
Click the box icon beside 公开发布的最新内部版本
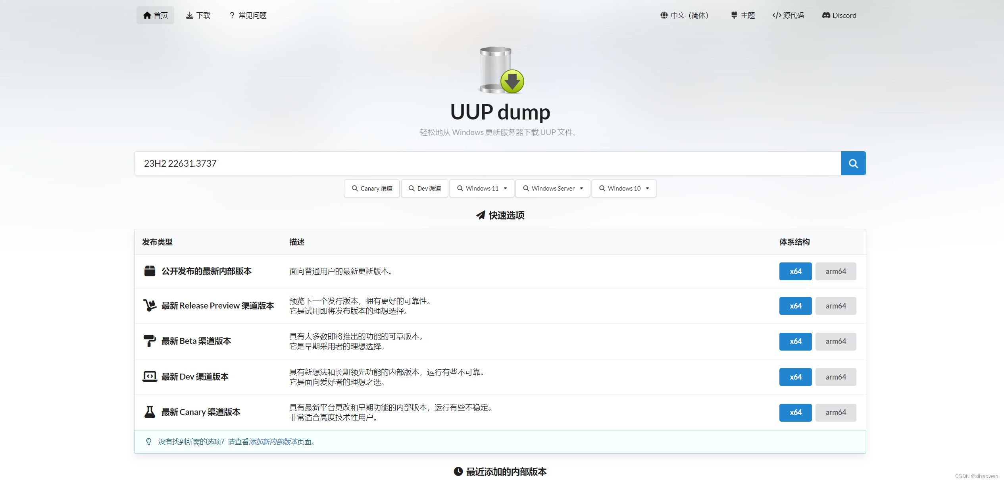tap(150, 271)
